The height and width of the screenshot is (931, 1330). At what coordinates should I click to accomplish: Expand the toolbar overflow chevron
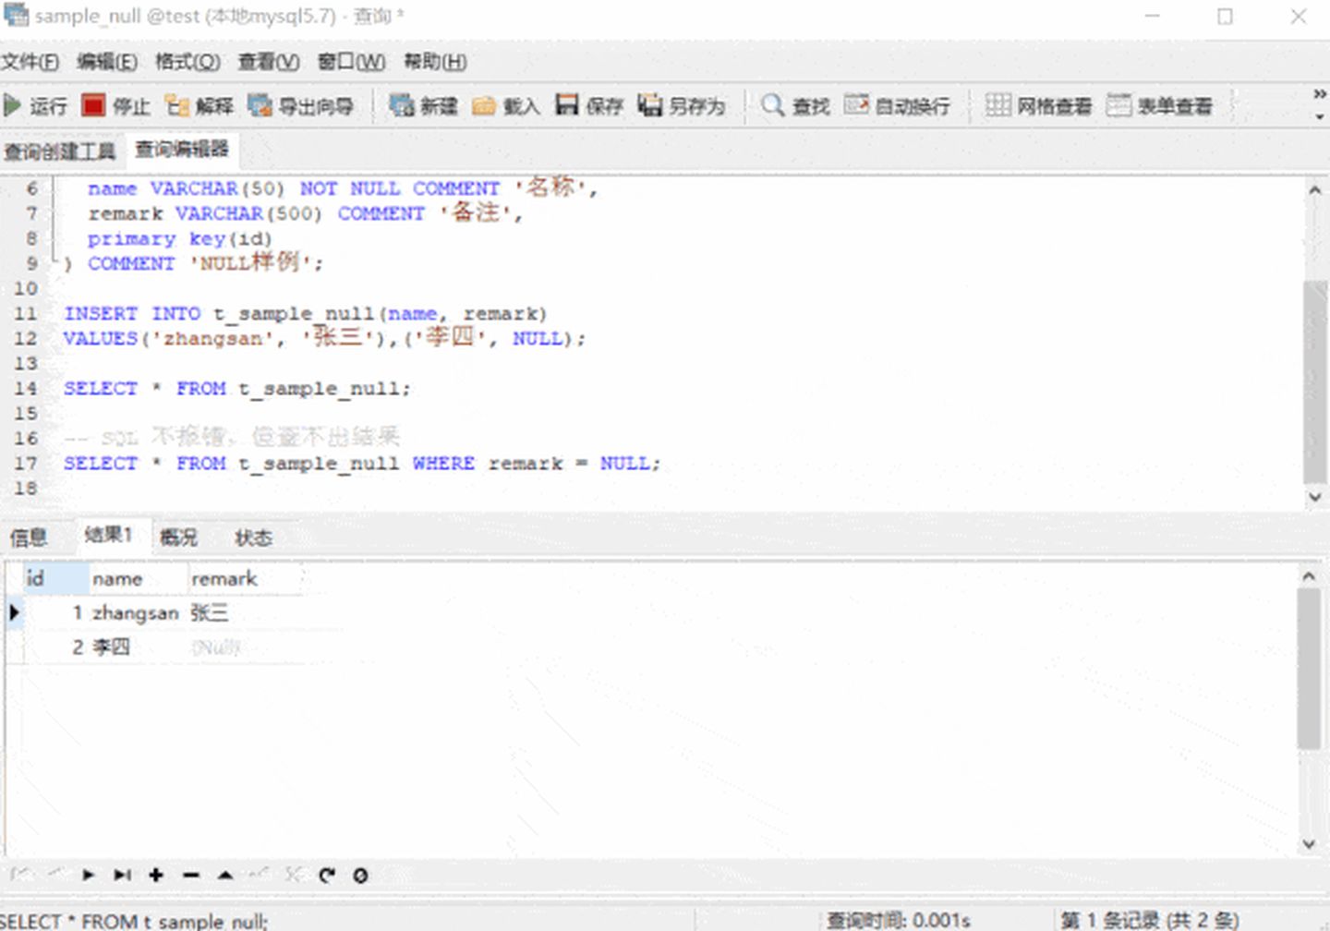(1320, 94)
